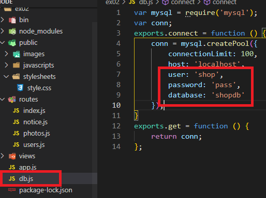266x198 pixels.
Task: Click the explorer's vertical scrollbar
Action: pyautogui.click(x=95, y=110)
